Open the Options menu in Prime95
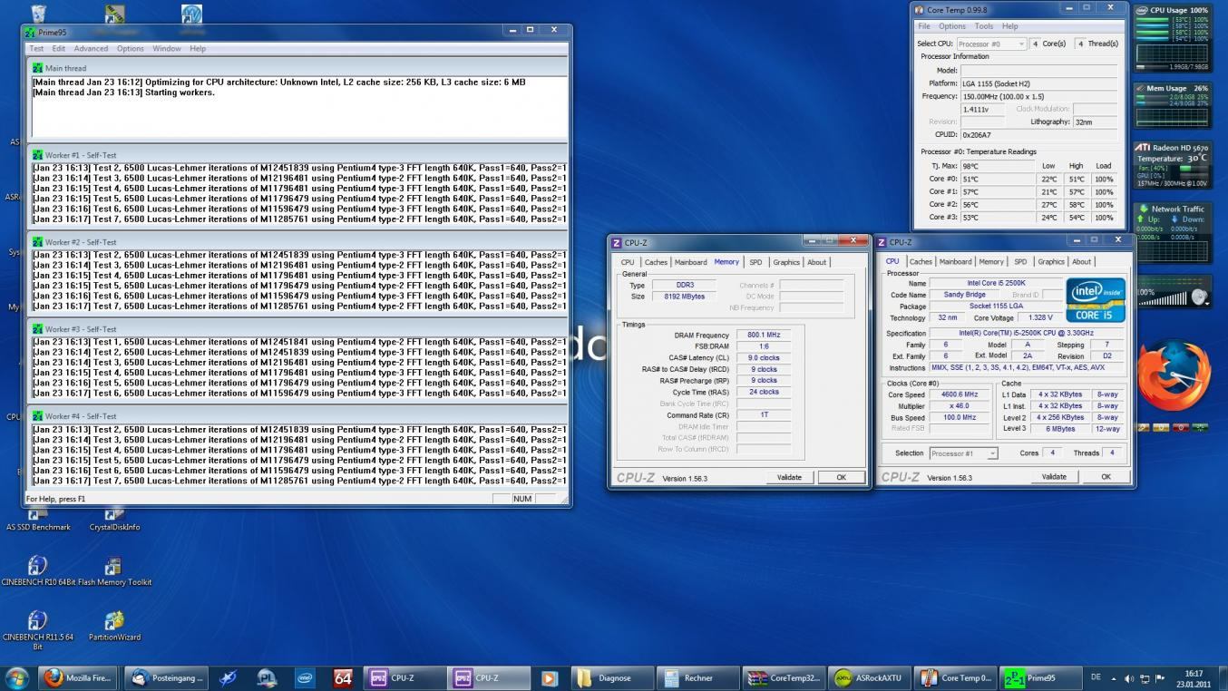Viewport: 1228px width, 691px height. (x=130, y=48)
